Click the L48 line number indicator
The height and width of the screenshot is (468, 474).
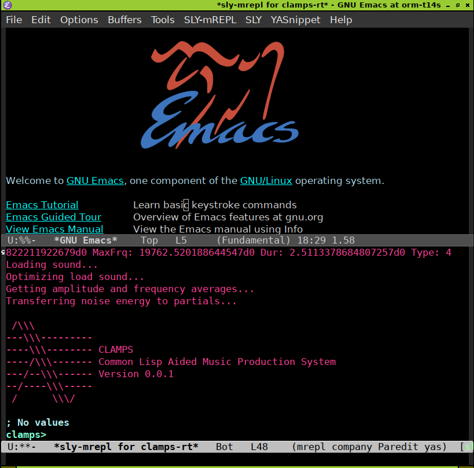[259, 447]
